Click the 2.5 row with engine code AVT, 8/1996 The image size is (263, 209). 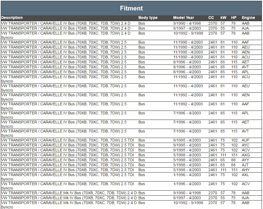[x=131, y=67]
